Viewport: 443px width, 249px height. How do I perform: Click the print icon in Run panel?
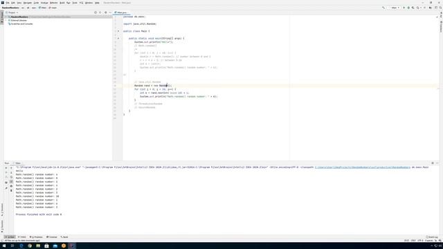point(11,186)
